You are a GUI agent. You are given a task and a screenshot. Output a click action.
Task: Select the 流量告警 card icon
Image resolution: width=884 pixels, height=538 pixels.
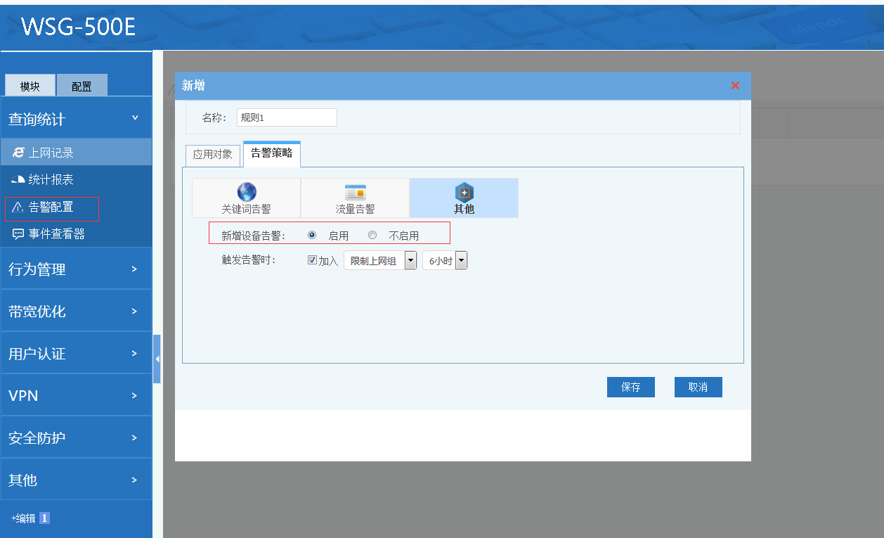point(355,192)
